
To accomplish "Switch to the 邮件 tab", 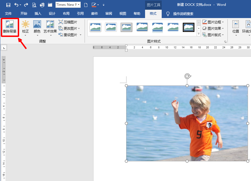I will pos(95,14).
